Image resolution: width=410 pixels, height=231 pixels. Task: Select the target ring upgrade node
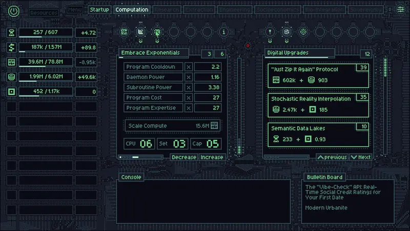(303, 32)
